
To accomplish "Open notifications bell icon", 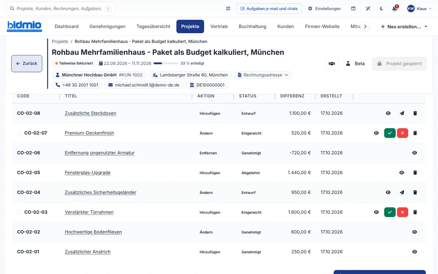I will (x=395, y=8).
